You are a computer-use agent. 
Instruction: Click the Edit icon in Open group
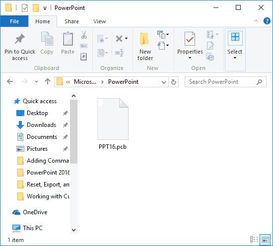pyautogui.click(x=210, y=46)
